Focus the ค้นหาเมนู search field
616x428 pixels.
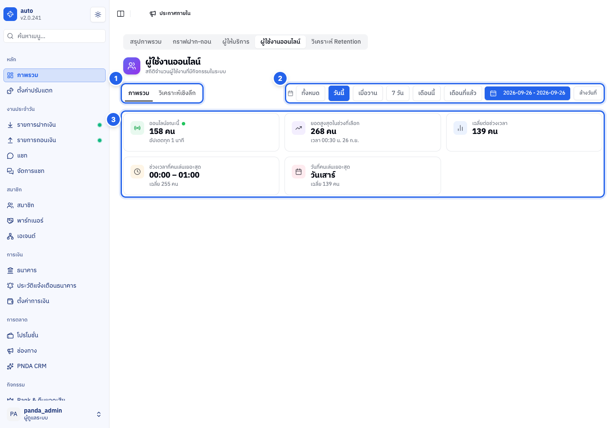click(x=54, y=36)
